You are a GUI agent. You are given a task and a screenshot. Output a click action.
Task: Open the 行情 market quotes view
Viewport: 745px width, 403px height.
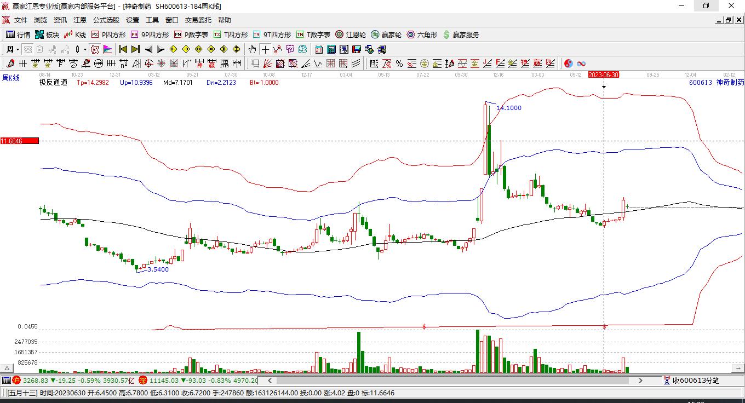click(x=18, y=34)
